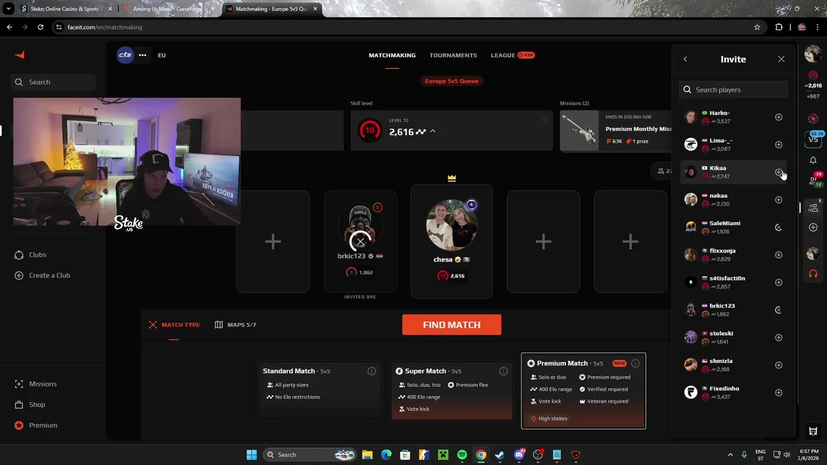Click pending invite icon next to SaleMiami

tap(779, 227)
